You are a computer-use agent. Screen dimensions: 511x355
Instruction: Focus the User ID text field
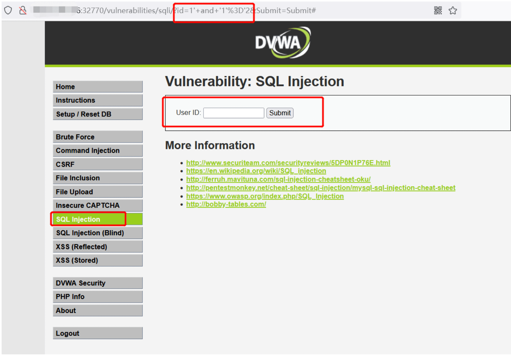[x=234, y=113]
